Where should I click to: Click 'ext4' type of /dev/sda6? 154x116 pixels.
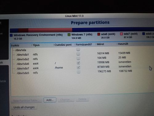coord(36,64)
